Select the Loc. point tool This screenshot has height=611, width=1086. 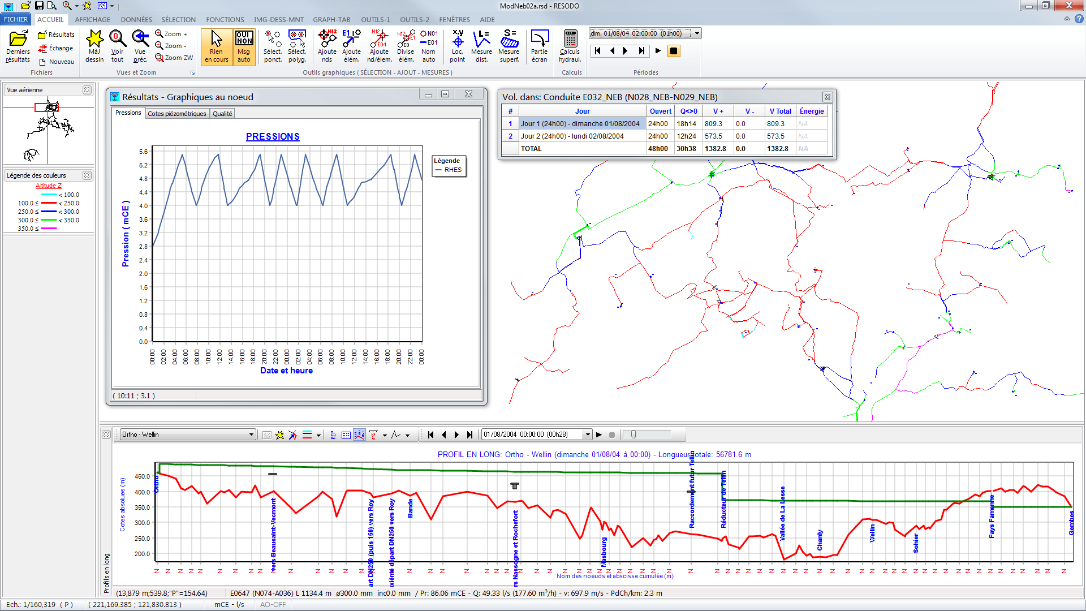(457, 46)
